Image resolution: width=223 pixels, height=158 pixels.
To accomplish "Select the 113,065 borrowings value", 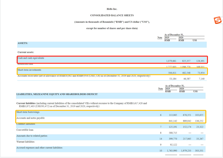I will click(173, 115).
